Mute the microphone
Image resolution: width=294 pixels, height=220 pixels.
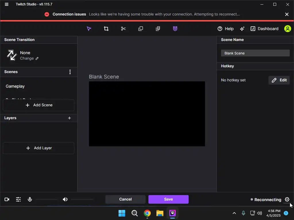pos(30,199)
